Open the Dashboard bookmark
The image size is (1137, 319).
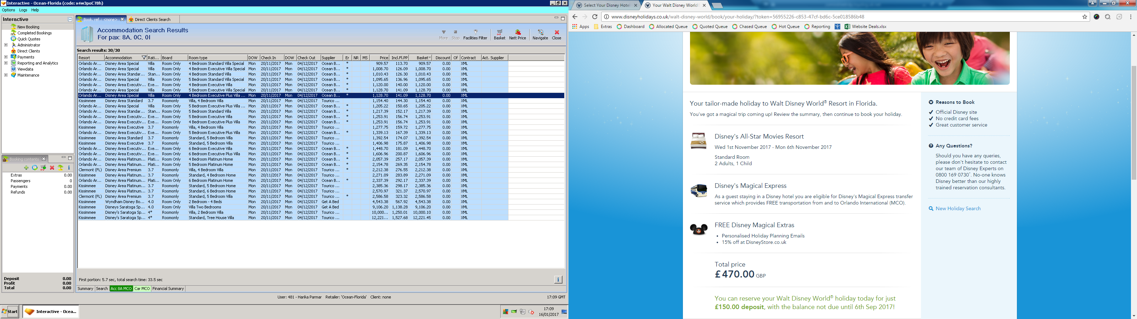click(x=630, y=27)
